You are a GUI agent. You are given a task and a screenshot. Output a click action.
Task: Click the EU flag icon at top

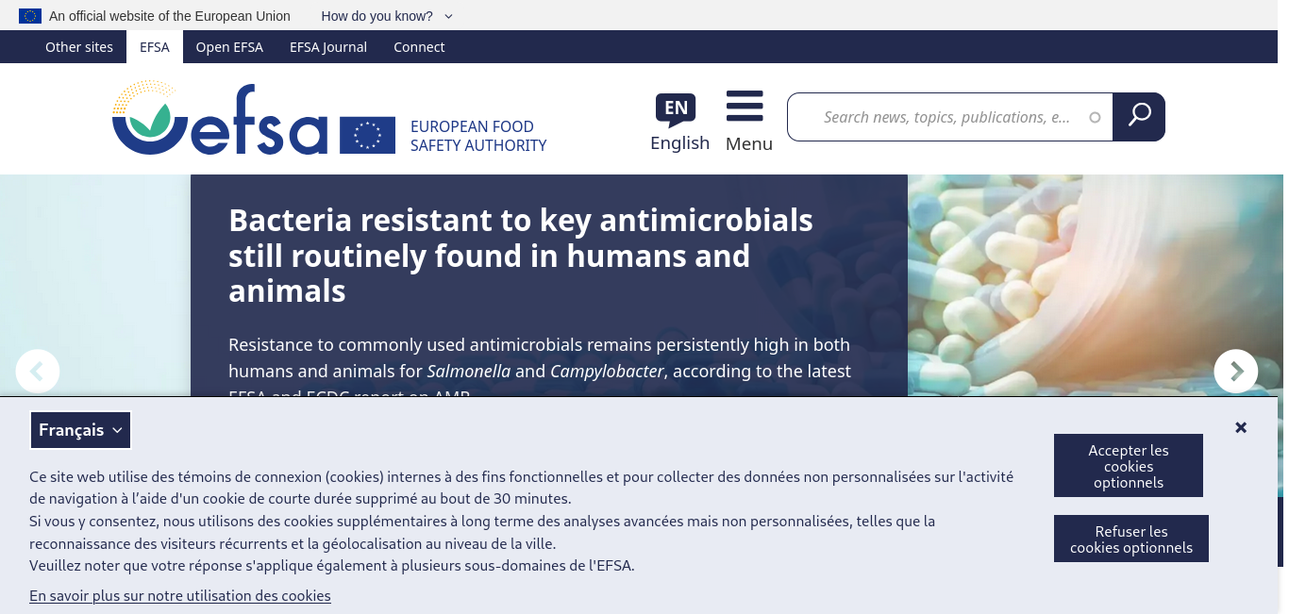[30, 16]
